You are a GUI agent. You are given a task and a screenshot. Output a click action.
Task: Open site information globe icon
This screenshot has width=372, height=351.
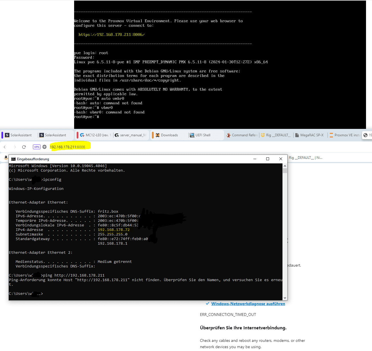pos(44,147)
